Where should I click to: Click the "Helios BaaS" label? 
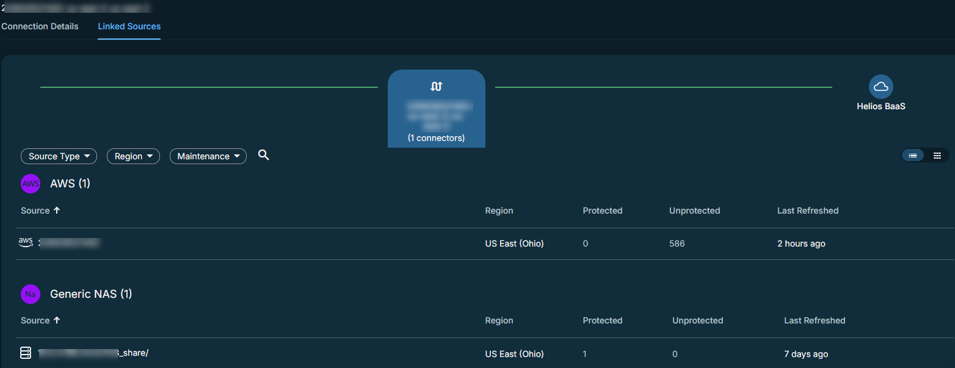(x=881, y=106)
